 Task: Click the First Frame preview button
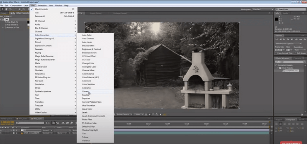276,39
